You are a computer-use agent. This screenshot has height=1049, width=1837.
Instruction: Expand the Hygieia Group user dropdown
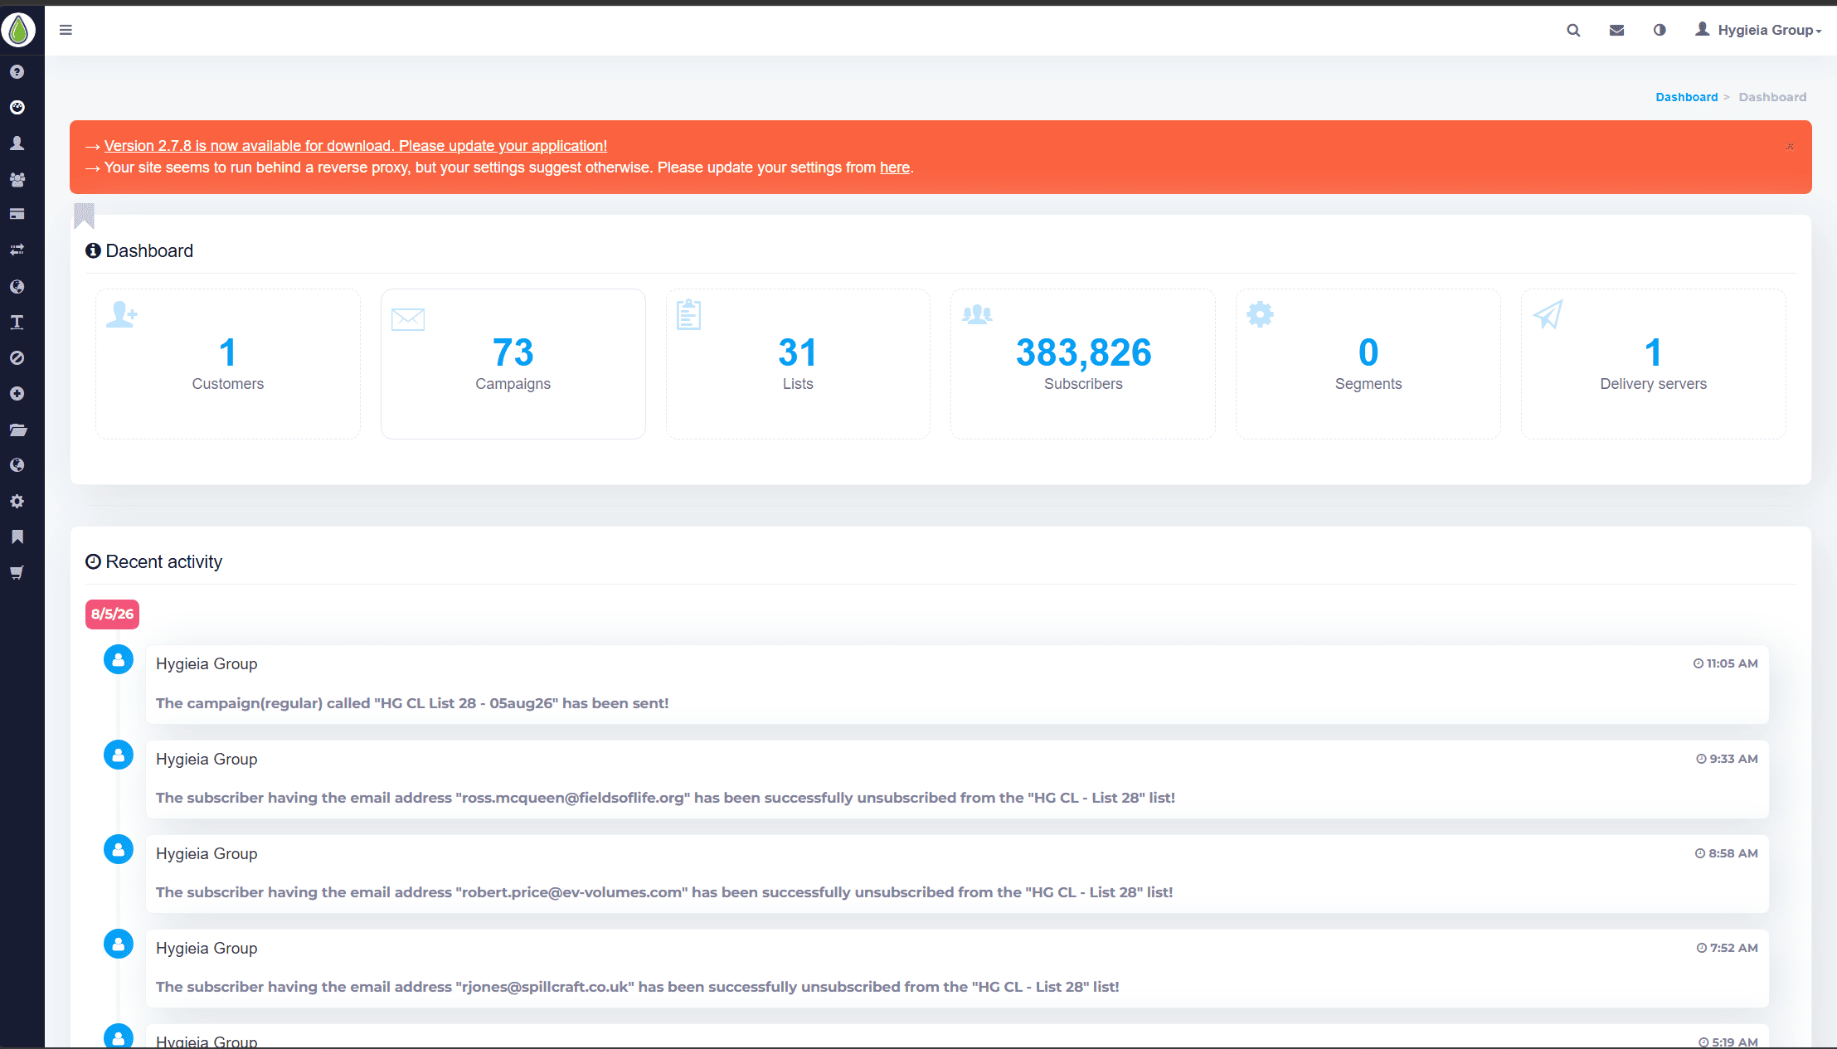tap(1758, 30)
